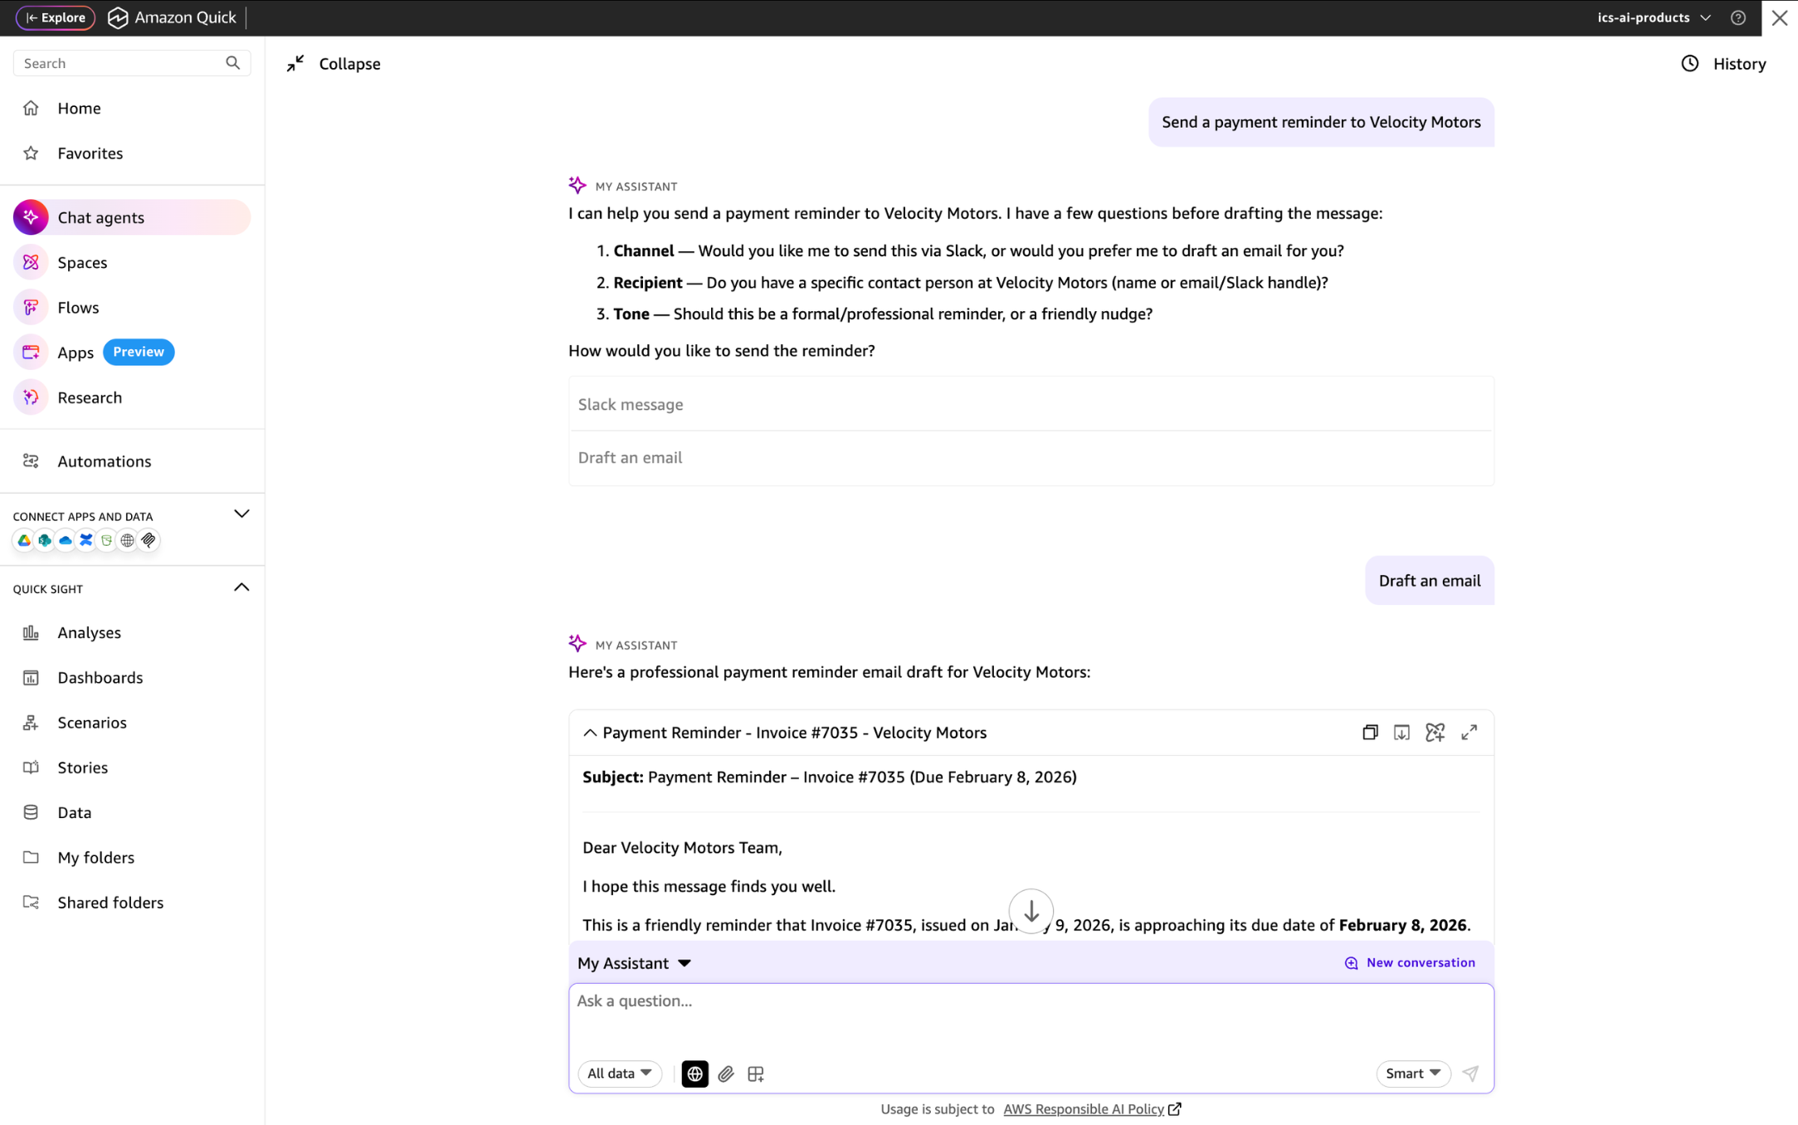Click the search magnifier icon
The height and width of the screenshot is (1125, 1798).
[233, 63]
